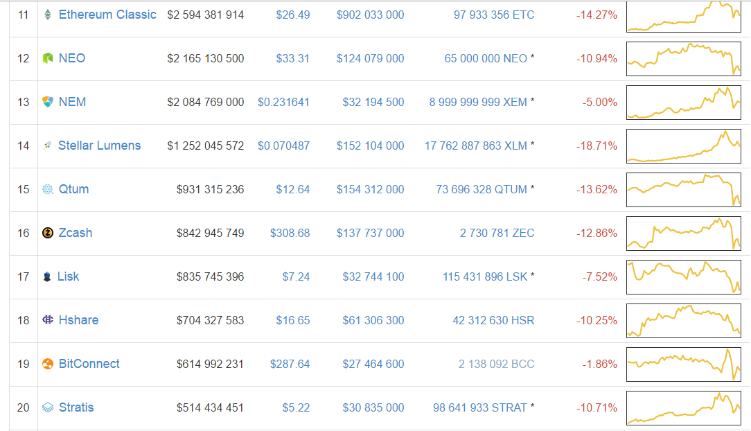Click the Lisk logo icon

coord(47,276)
